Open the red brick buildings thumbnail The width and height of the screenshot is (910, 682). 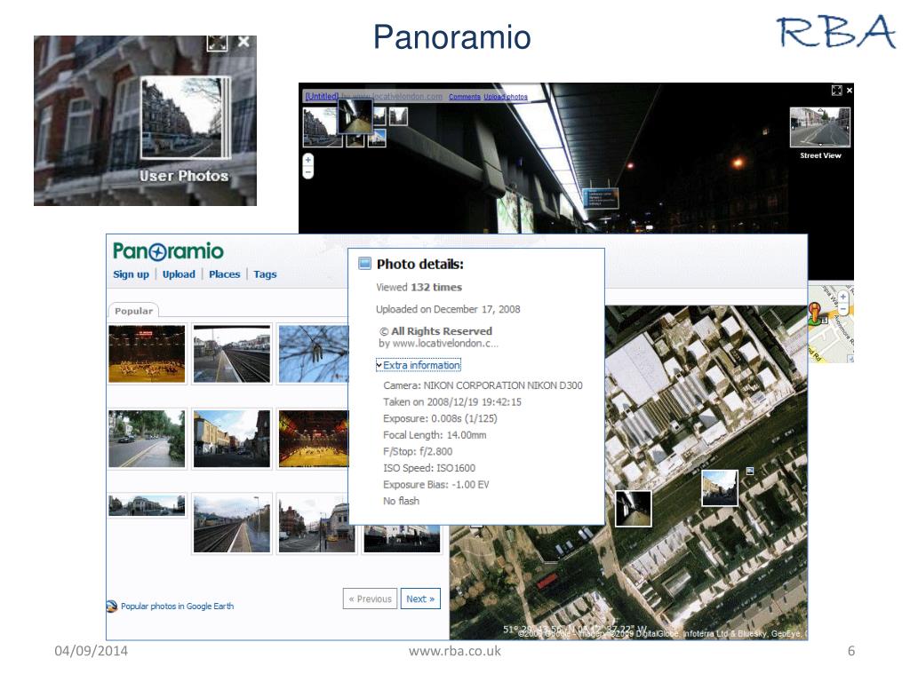pyautogui.click(x=316, y=523)
